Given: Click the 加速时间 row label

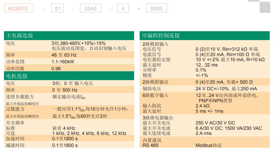Looking at the screenshot, I should [15, 139].
